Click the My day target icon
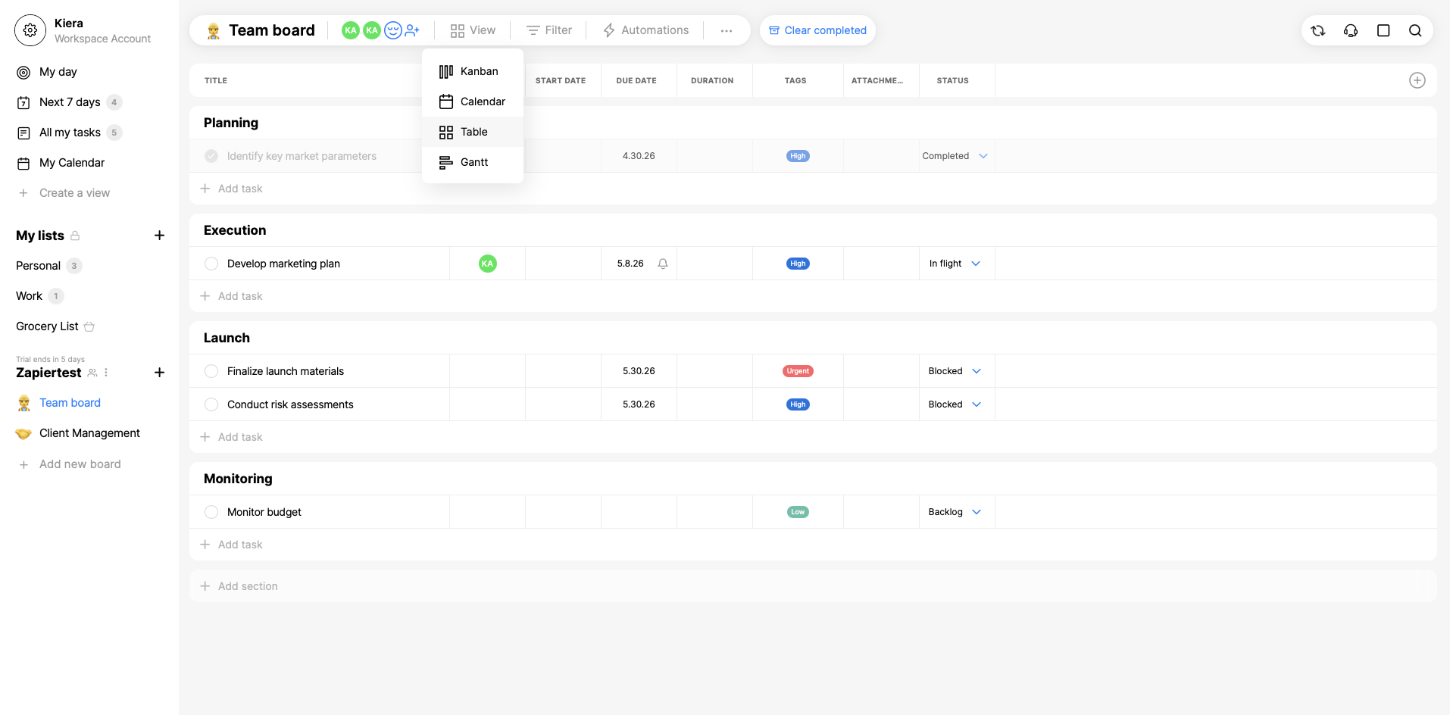The width and height of the screenshot is (1450, 715). coord(24,72)
